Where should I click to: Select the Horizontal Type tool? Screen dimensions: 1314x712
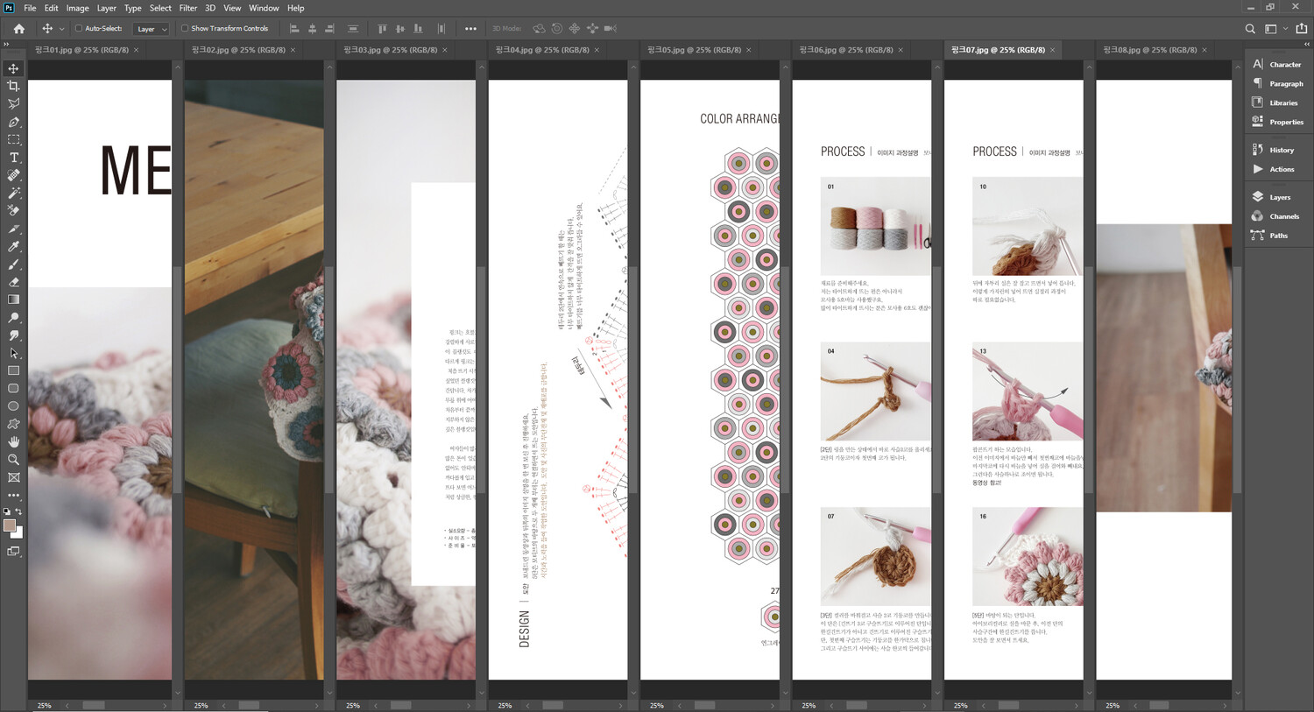(x=13, y=158)
